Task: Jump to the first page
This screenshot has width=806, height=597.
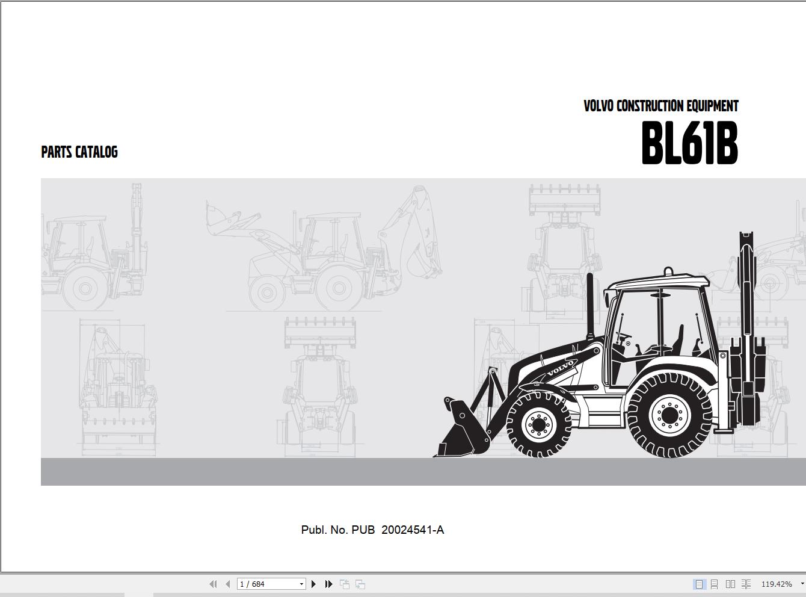Action: click(x=214, y=584)
